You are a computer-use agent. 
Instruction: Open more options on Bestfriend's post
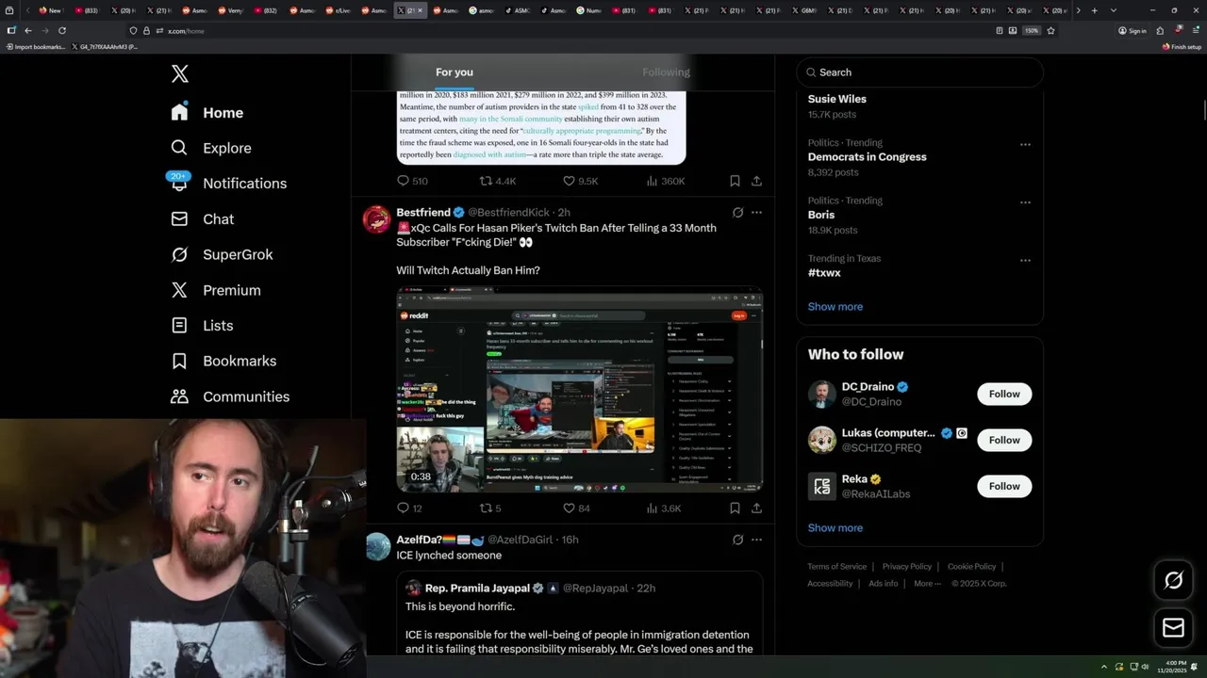point(756,213)
